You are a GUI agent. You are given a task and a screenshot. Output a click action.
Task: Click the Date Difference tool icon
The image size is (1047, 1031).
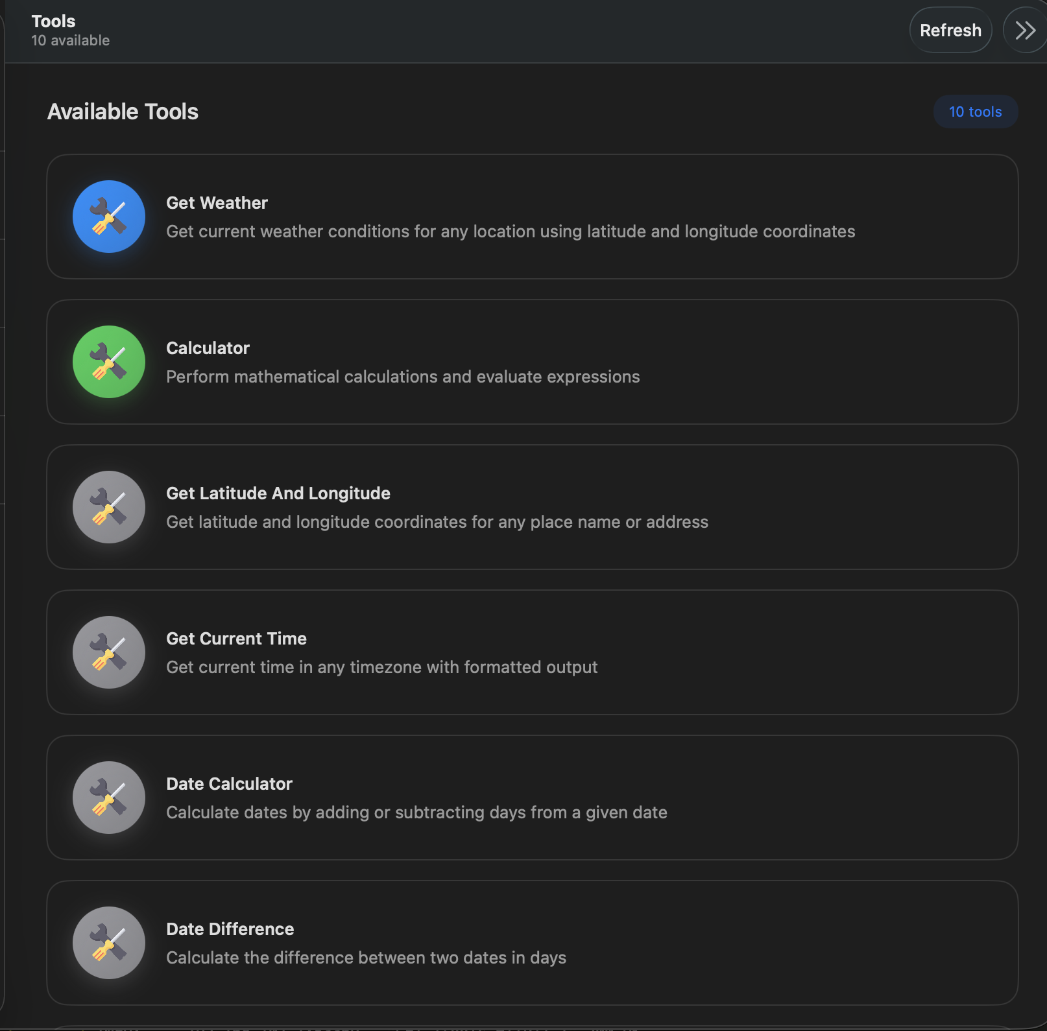pos(108,943)
